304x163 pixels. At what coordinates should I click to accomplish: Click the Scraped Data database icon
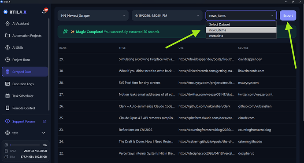(7, 72)
